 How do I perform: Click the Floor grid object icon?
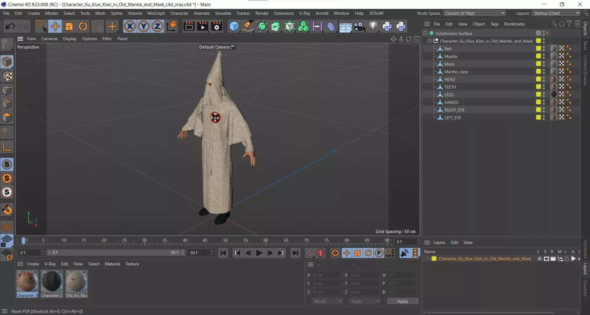[345, 27]
